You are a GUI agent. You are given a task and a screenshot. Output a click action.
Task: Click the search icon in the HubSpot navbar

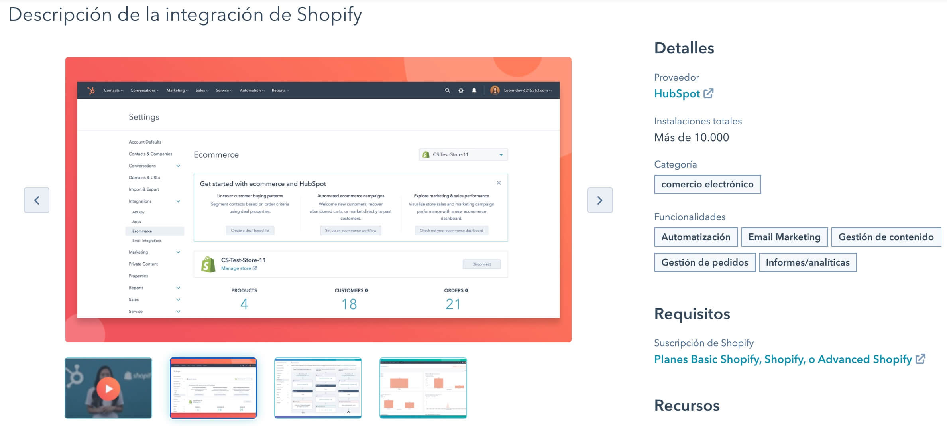tap(448, 90)
